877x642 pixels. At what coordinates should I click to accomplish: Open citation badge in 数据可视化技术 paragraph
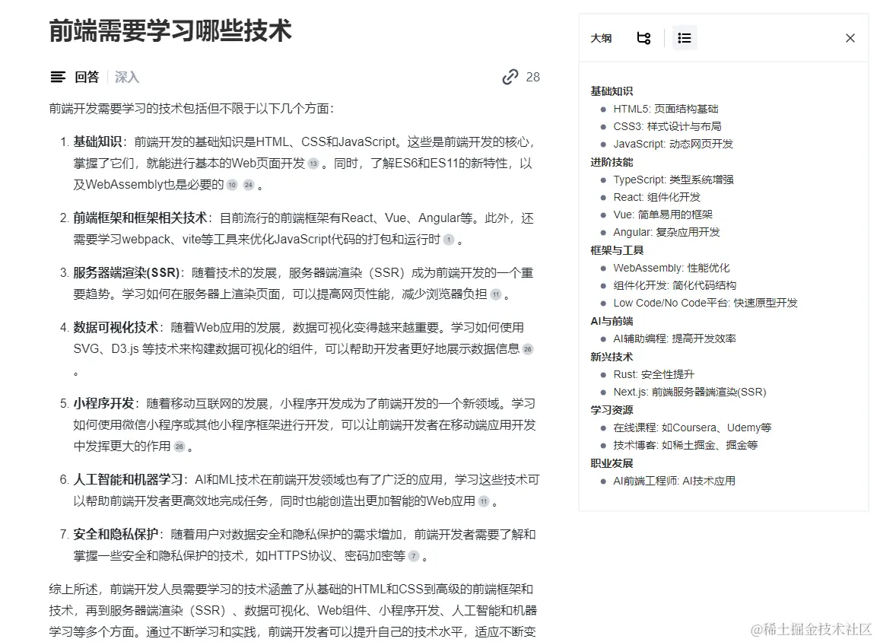tap(527, 349)
